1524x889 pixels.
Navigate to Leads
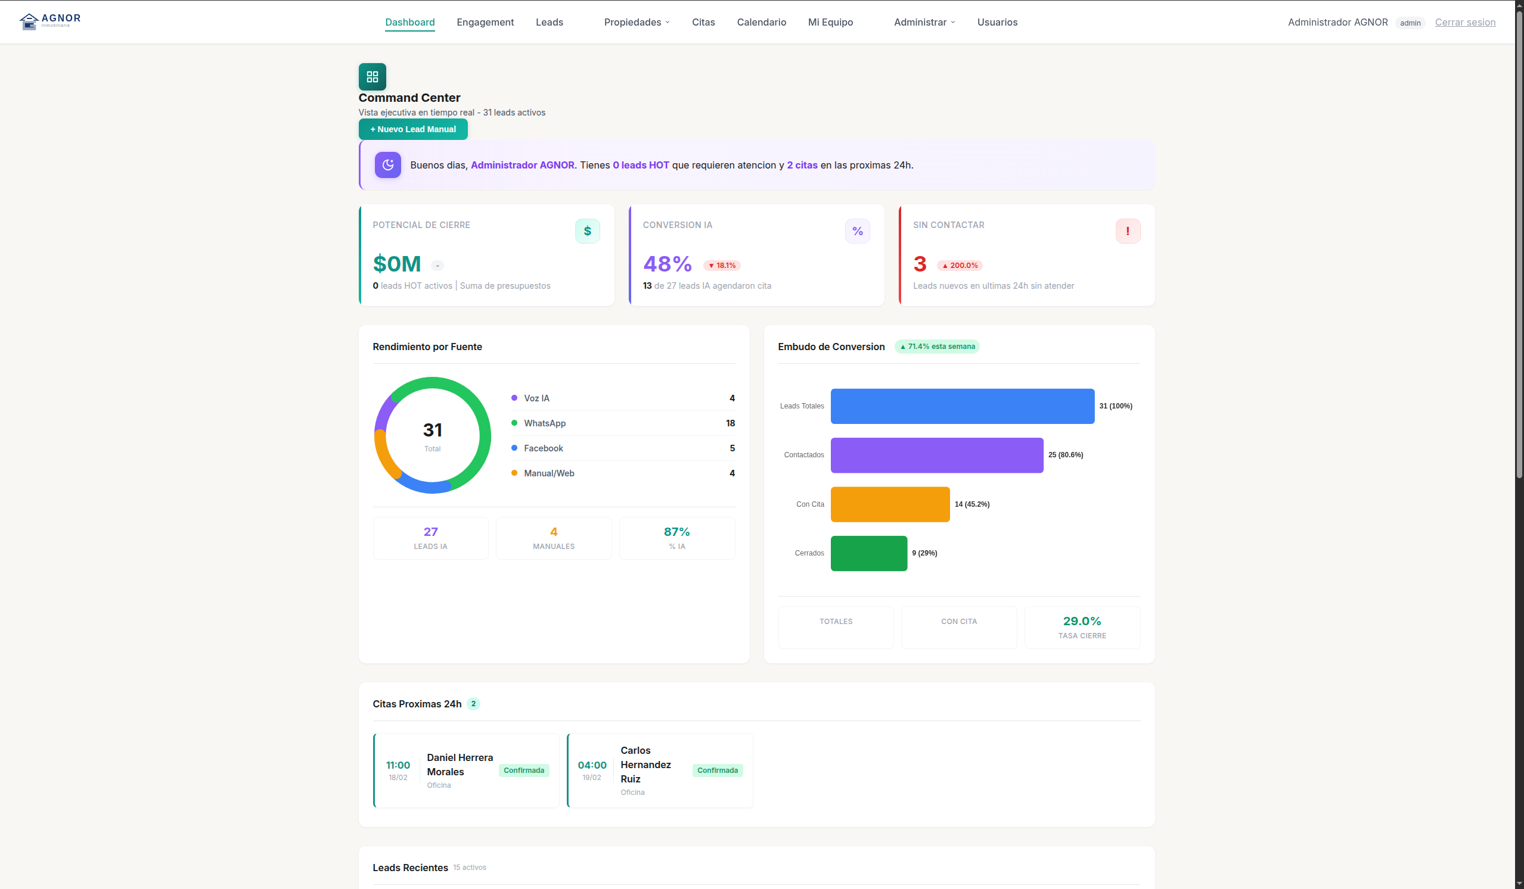click(x=549, y=23)
